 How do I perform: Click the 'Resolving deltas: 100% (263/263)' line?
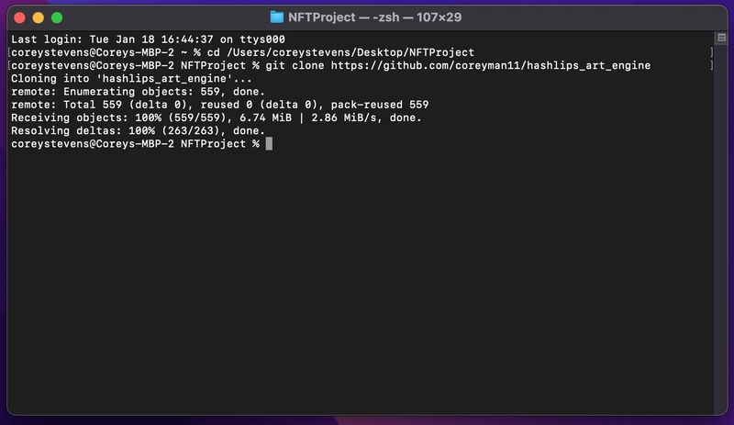[x=139, y=130]
